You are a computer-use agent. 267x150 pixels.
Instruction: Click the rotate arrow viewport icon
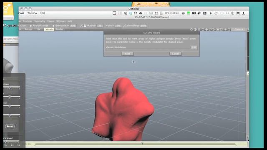(203, 30)
